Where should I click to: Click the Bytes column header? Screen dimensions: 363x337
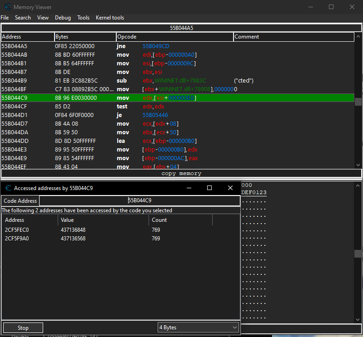(x=85, y=37)
